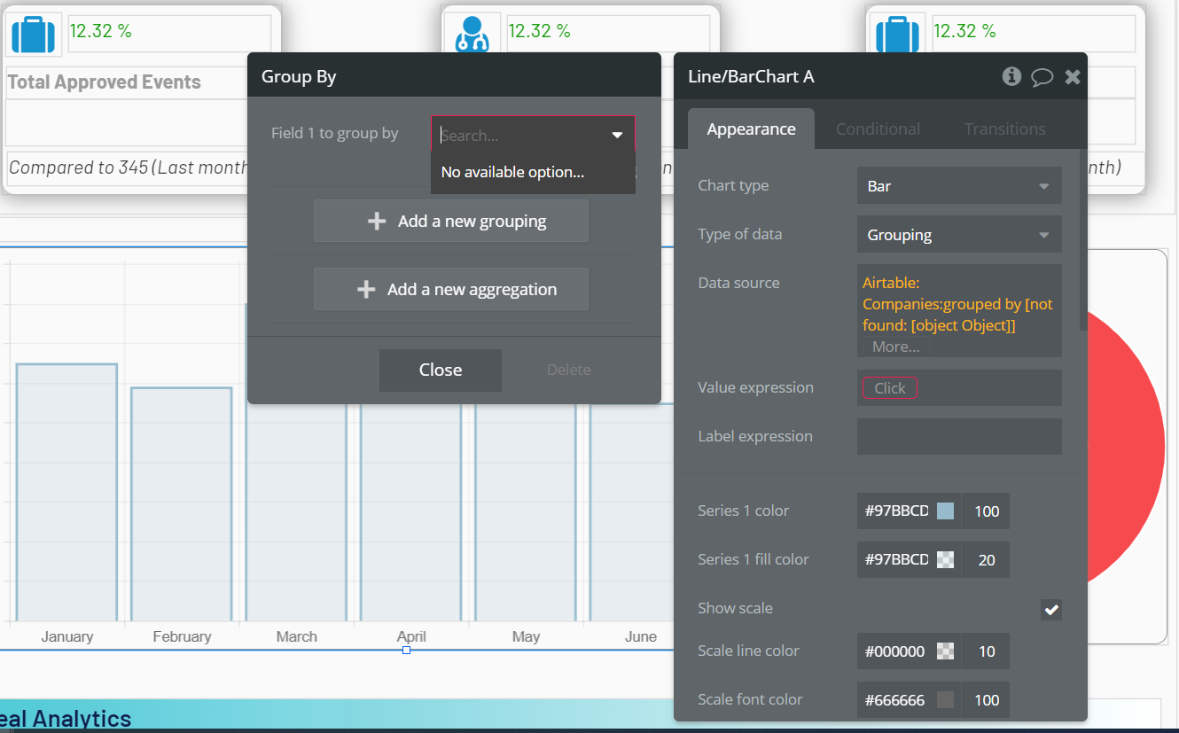The image size is (1179, 733).
Task: Click the Scale line color opacity value 10
Action: click(987, 651)
